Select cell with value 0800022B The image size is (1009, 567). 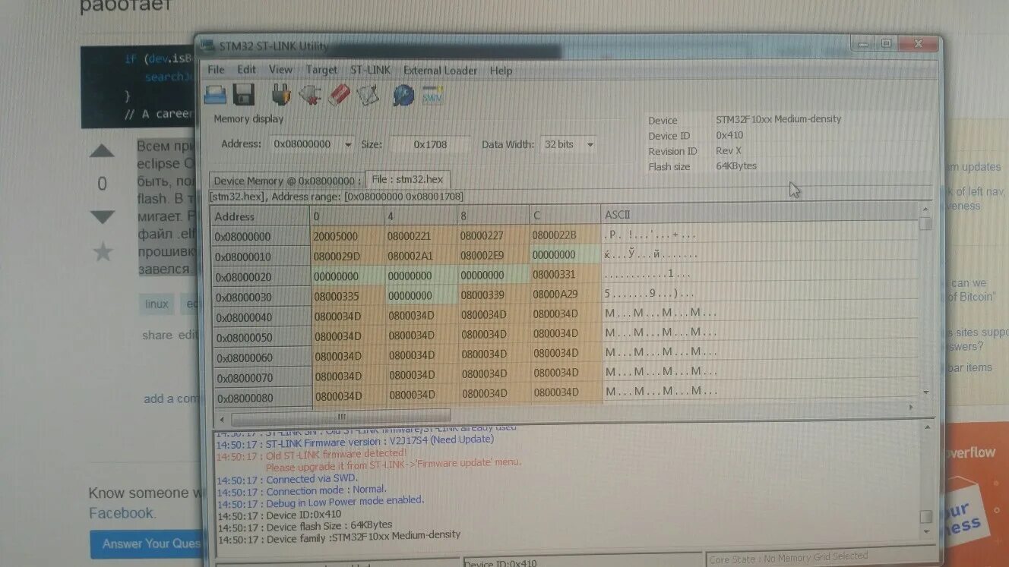click(565, 235)
